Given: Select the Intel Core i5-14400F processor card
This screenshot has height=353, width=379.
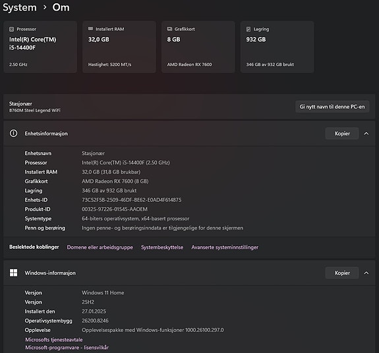Looking at the screenshot, I should pos(40,47).
